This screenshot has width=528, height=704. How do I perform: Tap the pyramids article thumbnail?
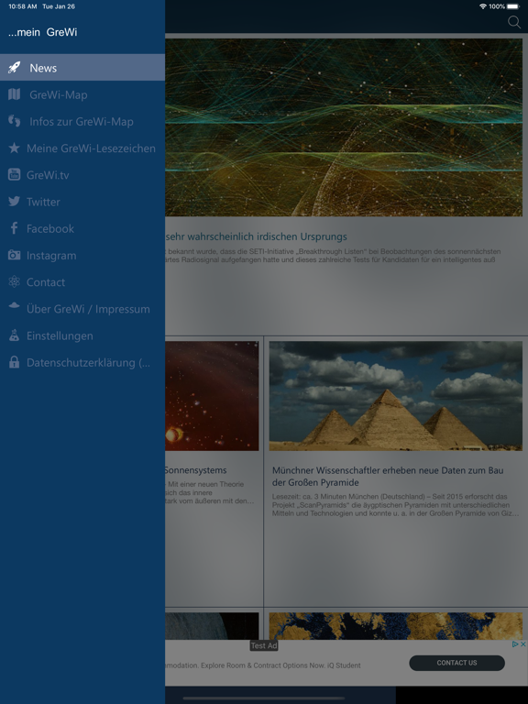tap(396, 396)
